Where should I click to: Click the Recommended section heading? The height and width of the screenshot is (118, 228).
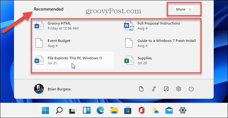(49, 9)
